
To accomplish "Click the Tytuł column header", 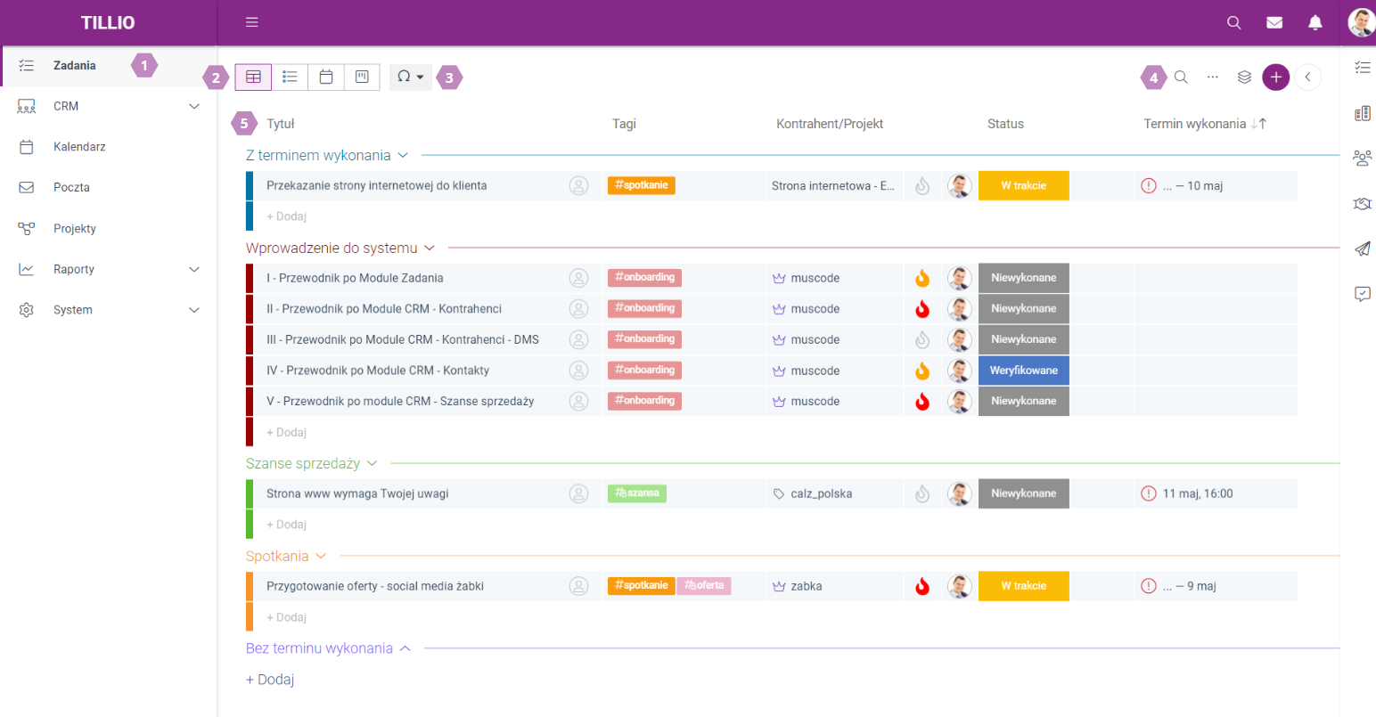I will point(280,124).
